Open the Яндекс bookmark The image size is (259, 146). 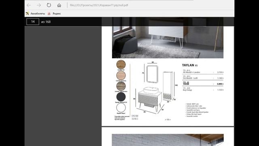click(x=54, y=13)
